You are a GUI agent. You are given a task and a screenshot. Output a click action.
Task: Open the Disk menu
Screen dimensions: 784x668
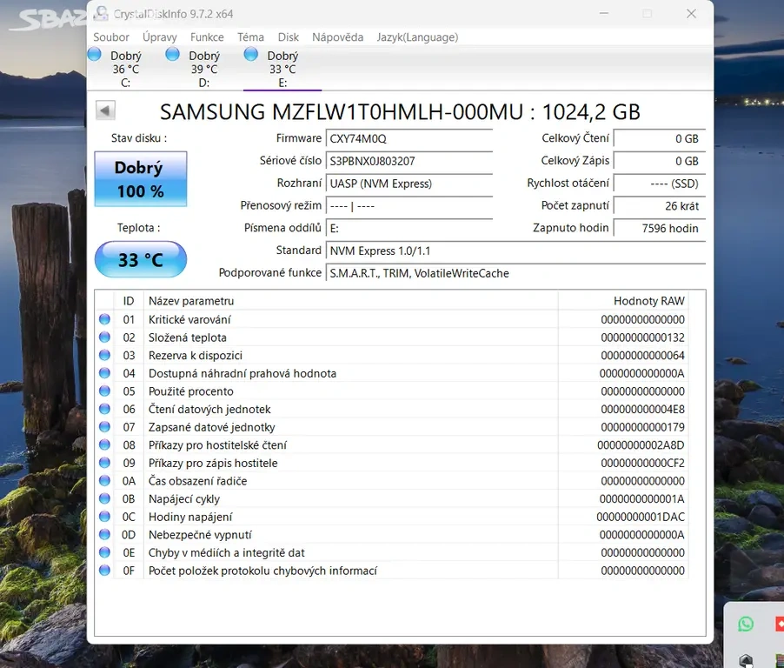pyautogui.click(x=288, y=37)
